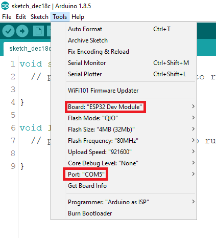Open Core Debug Level submenu
The width and height of the screenshot is (216, 238).
click(124, 163)
